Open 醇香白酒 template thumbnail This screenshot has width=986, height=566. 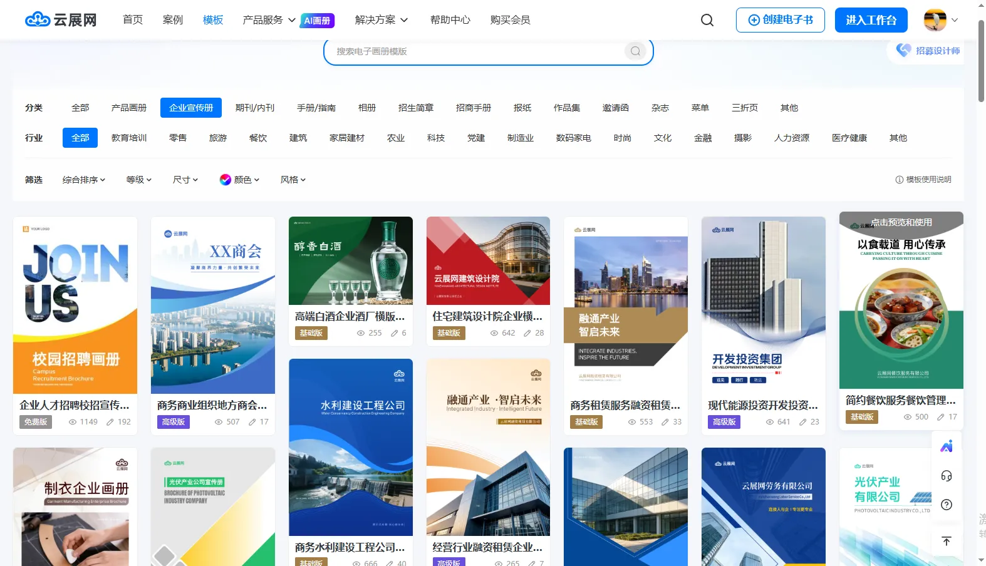click(x=351, y=261)
